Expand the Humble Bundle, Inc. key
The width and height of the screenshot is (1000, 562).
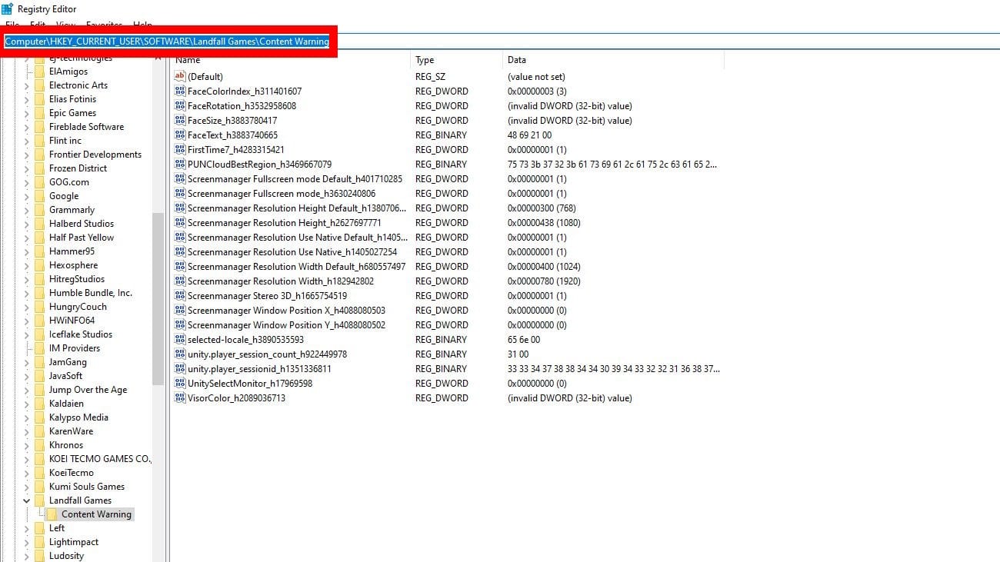pyautogui.click(x=27, y=293)
